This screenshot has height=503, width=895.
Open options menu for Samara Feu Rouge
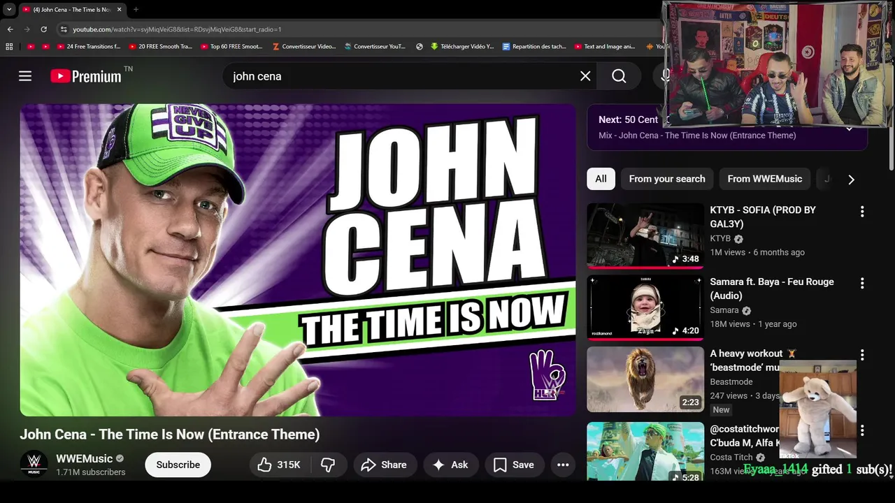tap(862, 283)
